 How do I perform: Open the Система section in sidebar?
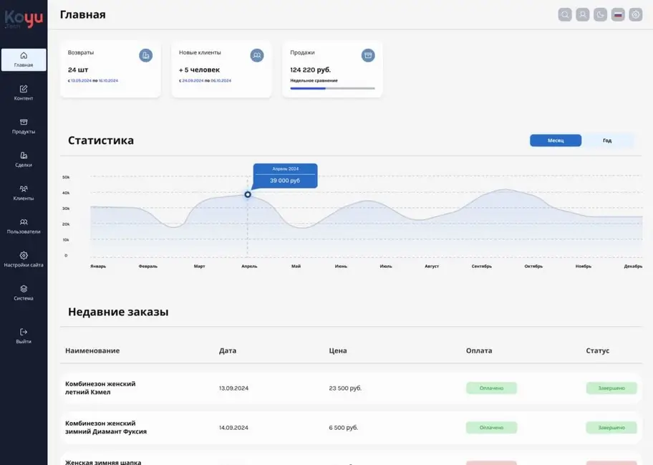(24, 293)
